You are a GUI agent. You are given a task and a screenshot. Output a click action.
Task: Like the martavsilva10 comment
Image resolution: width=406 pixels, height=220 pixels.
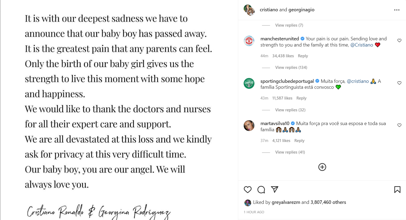[399, 125]
